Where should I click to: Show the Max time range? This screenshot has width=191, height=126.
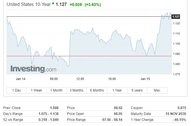[x=157, y=90]
